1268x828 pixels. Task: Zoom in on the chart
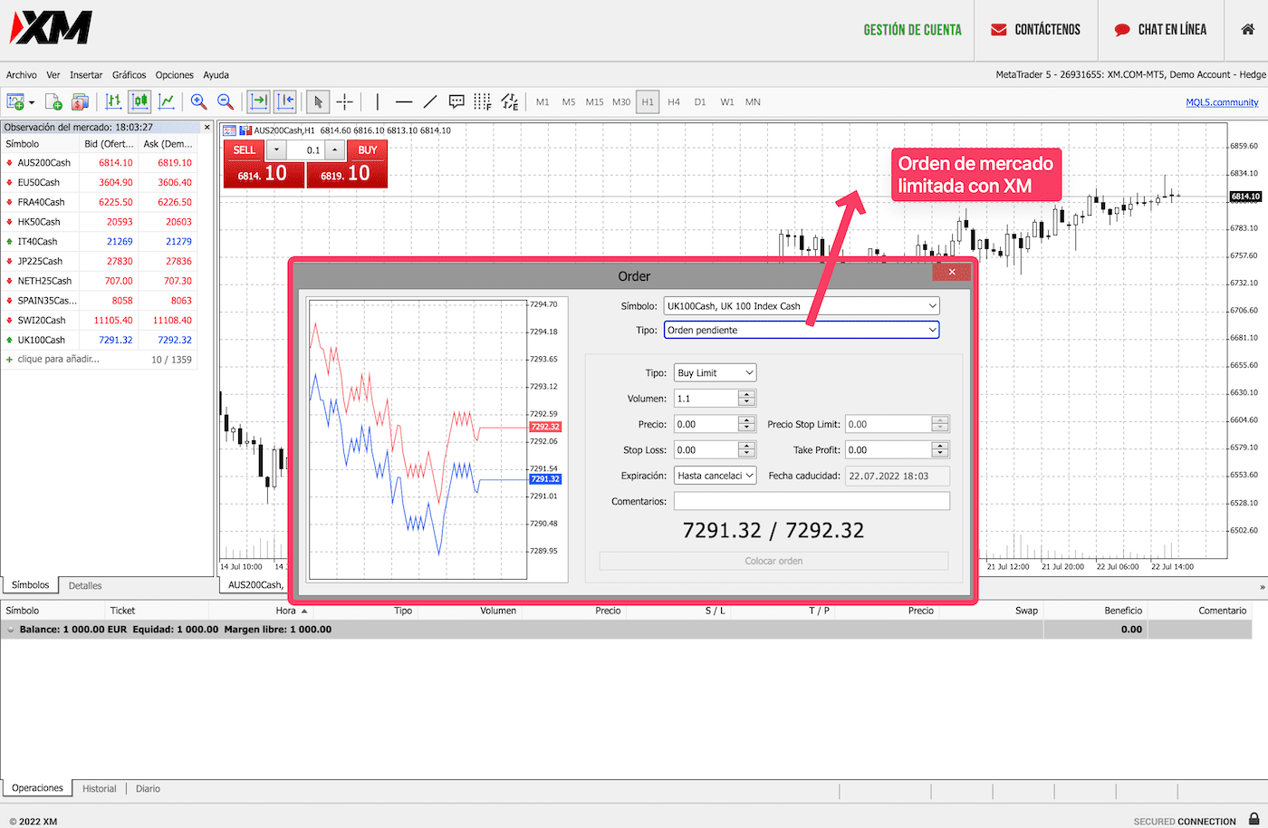[199, 101]
